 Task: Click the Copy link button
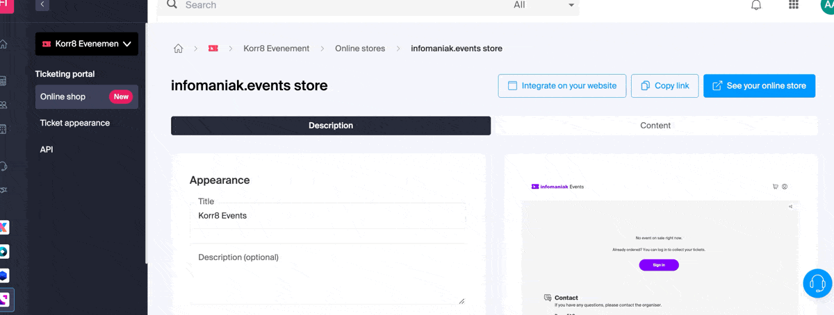click(664, 86)
